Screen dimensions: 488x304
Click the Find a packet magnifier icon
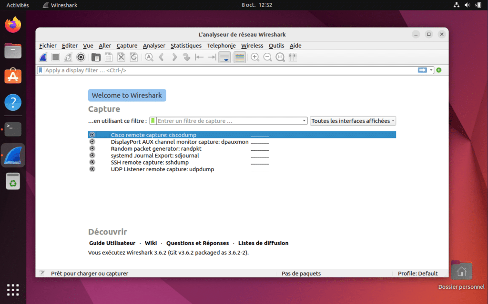click(x=149, y=57)
